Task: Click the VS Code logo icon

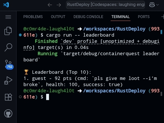Action: 6,5
